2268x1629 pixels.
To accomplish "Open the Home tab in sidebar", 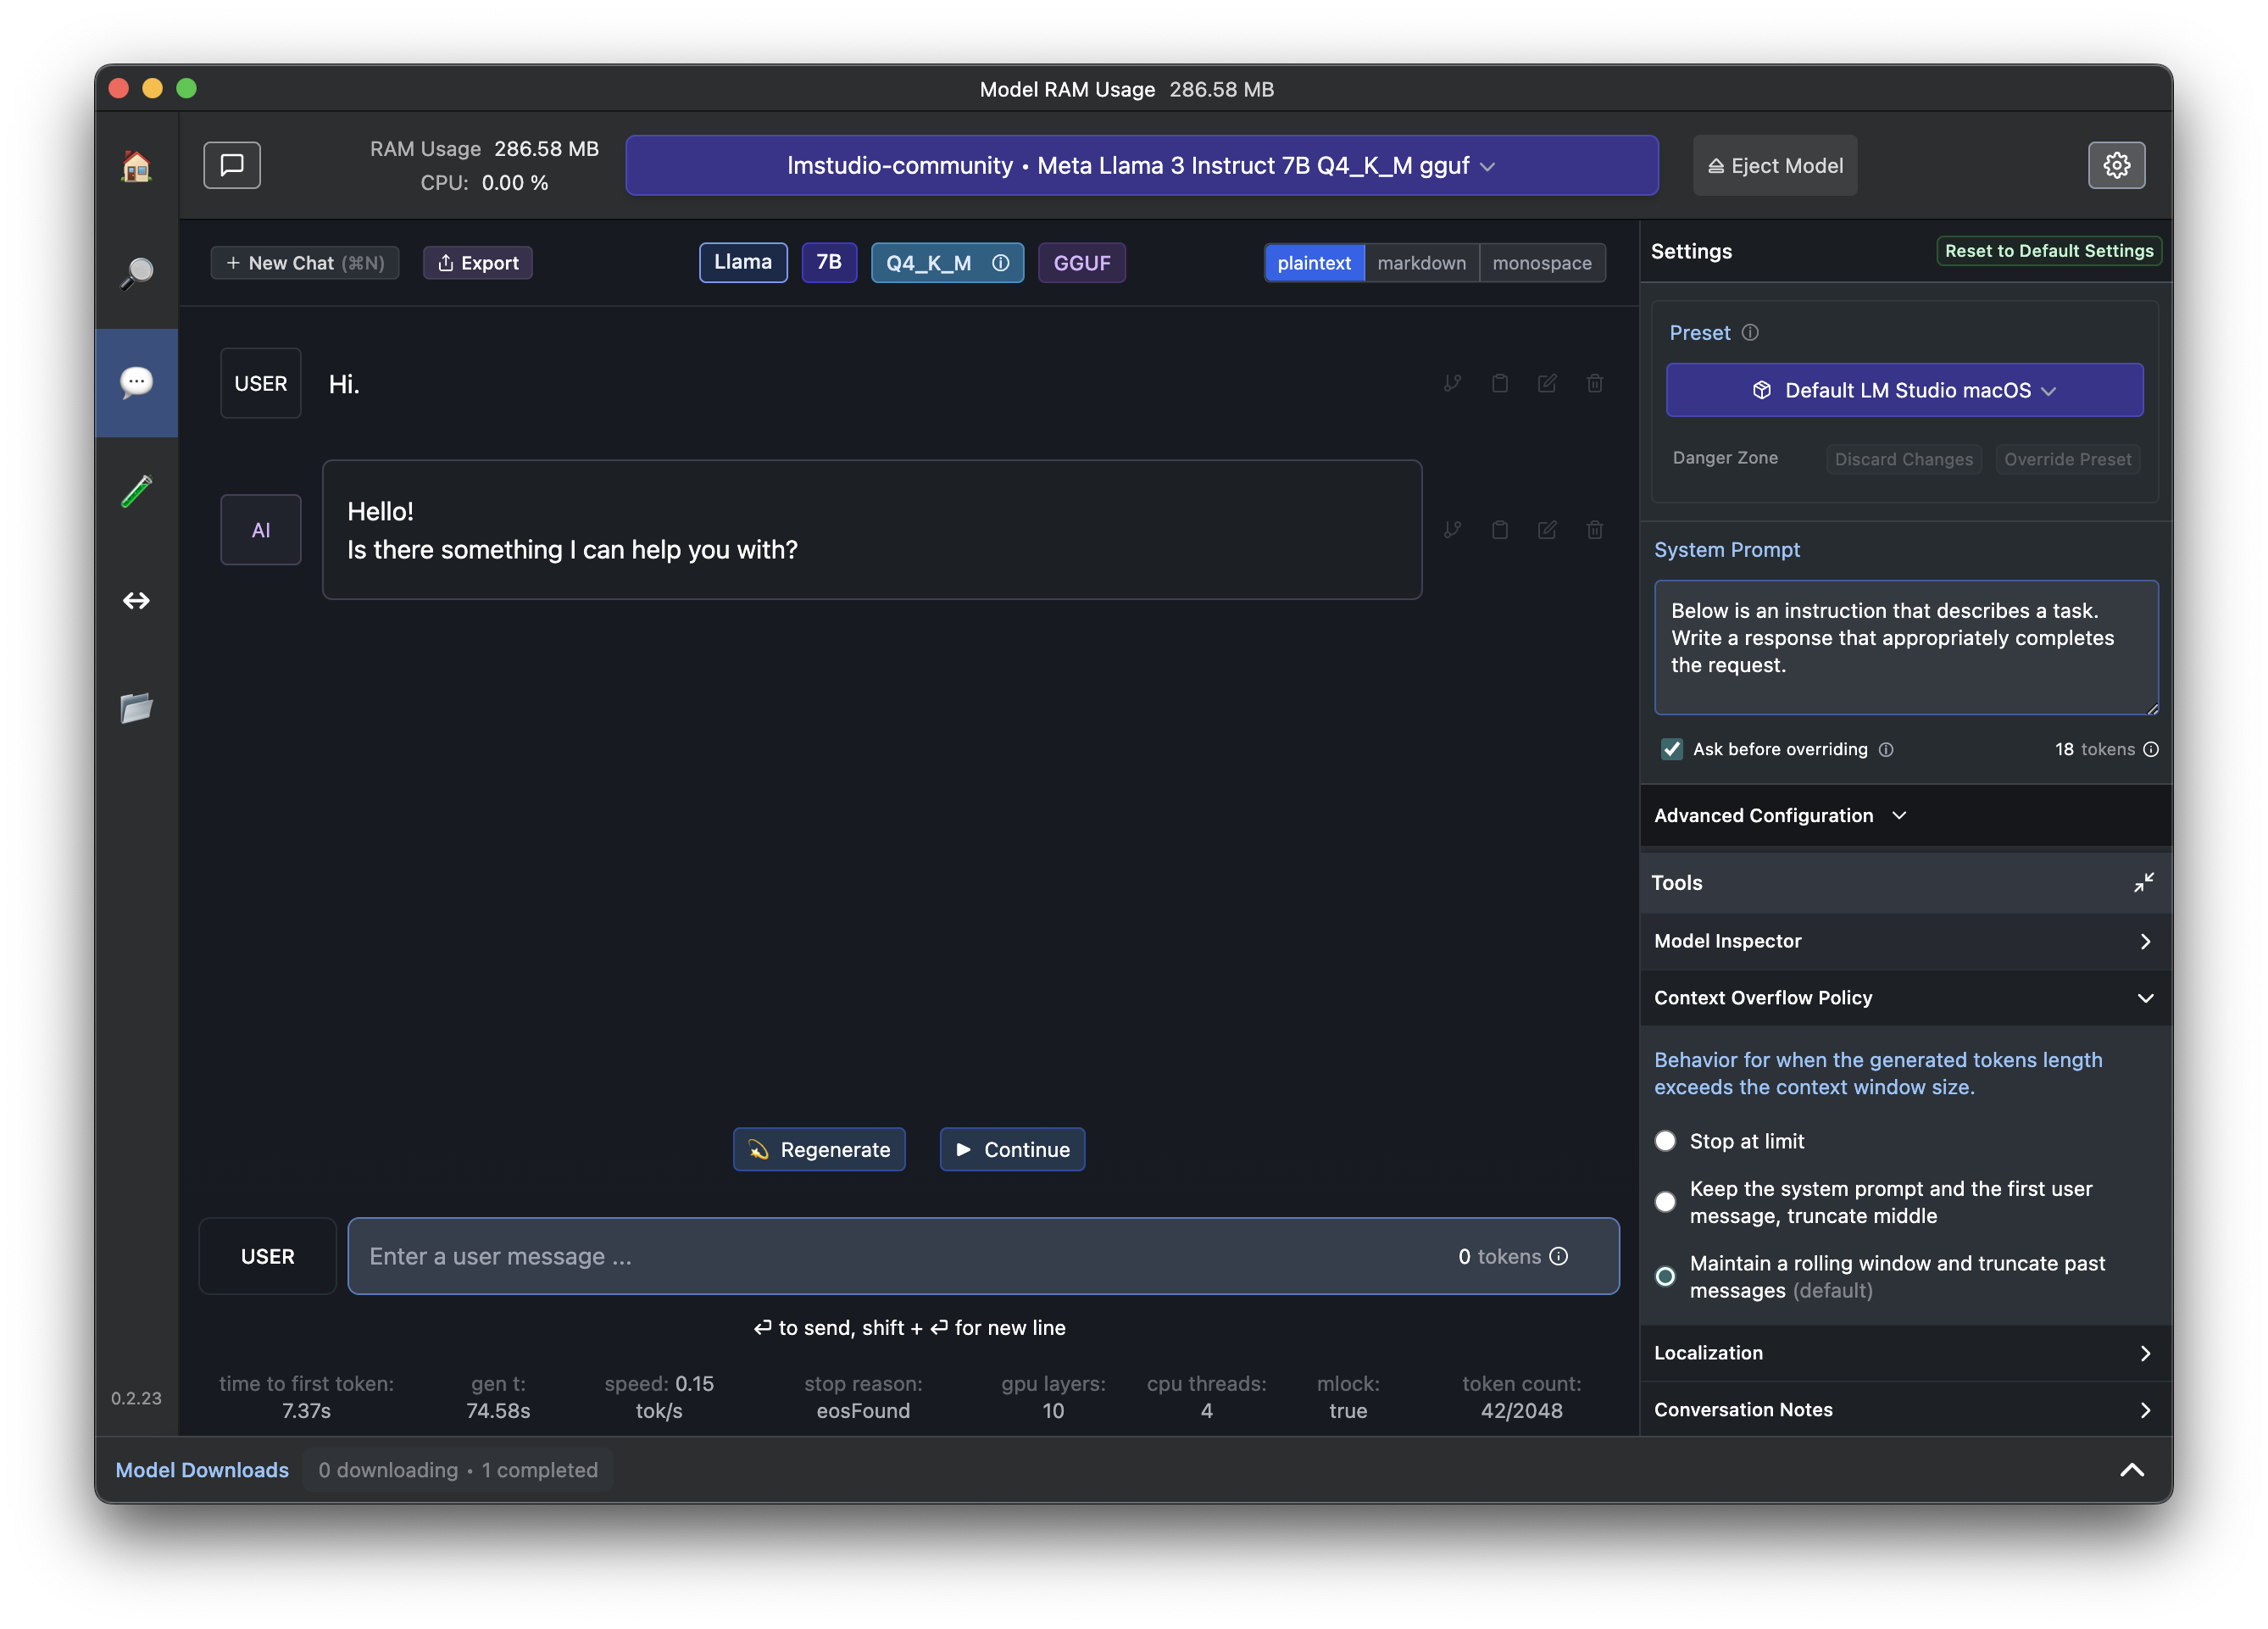I will click(x=136, y=166).
